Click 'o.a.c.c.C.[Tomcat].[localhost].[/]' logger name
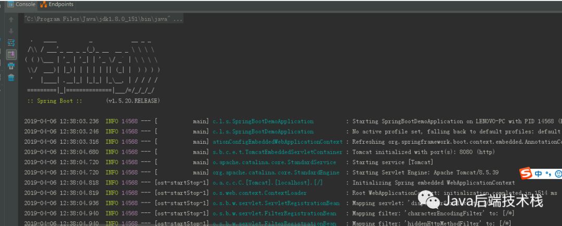The height and width of the screenshot is (226, 562). coord(268,183)
